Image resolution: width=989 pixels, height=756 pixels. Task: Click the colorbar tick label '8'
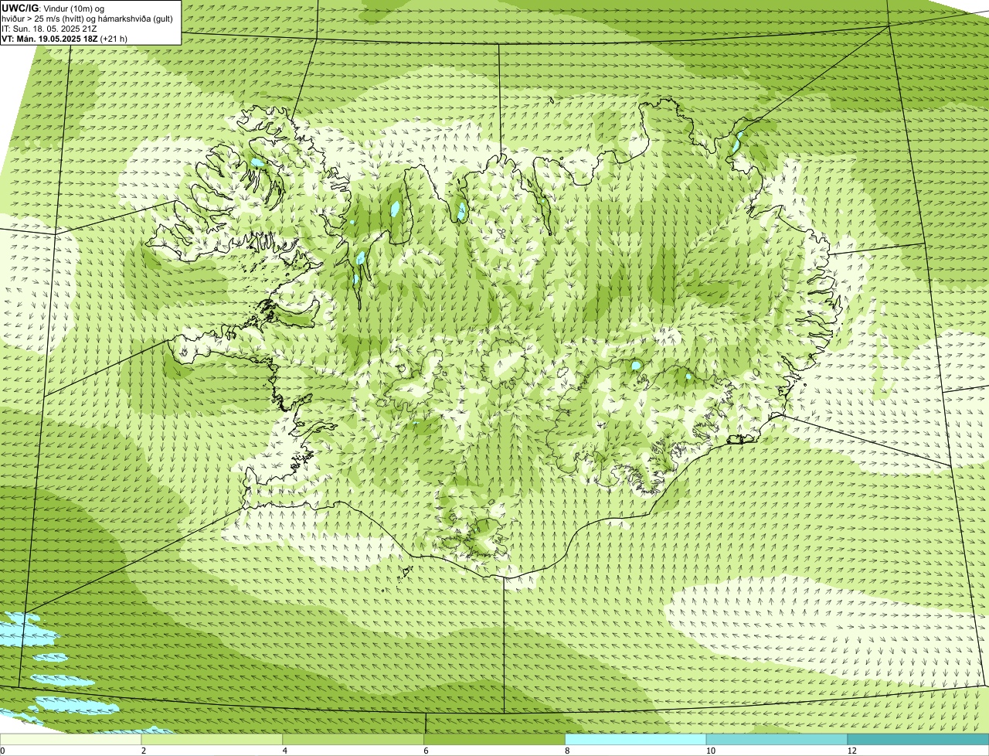tap(567, 751)
